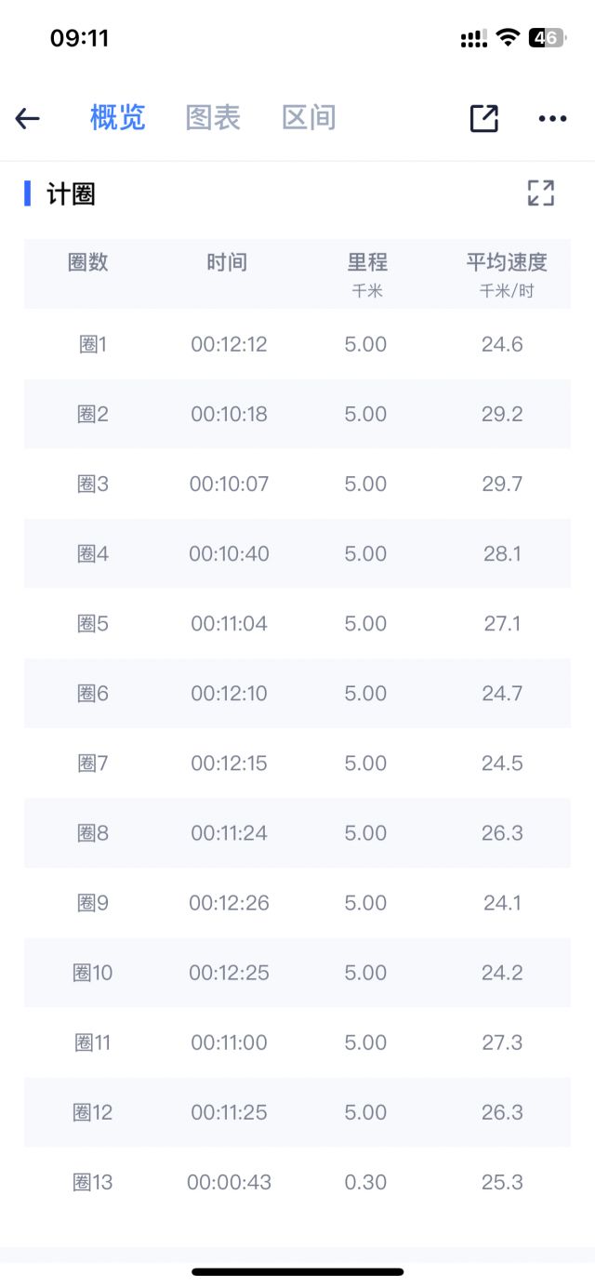Open the share/export icon
The width and height of the screenshot is (595, 1288).
click(x=484, y=118)
